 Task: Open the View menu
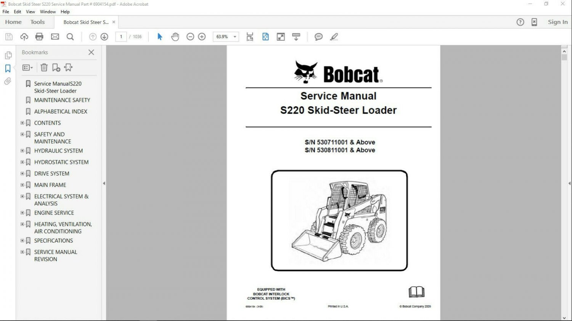(x=31, y=12)
